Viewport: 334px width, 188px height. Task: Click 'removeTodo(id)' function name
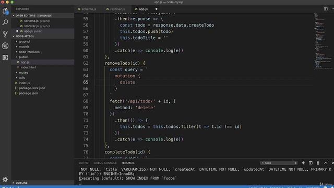[122, 63]
